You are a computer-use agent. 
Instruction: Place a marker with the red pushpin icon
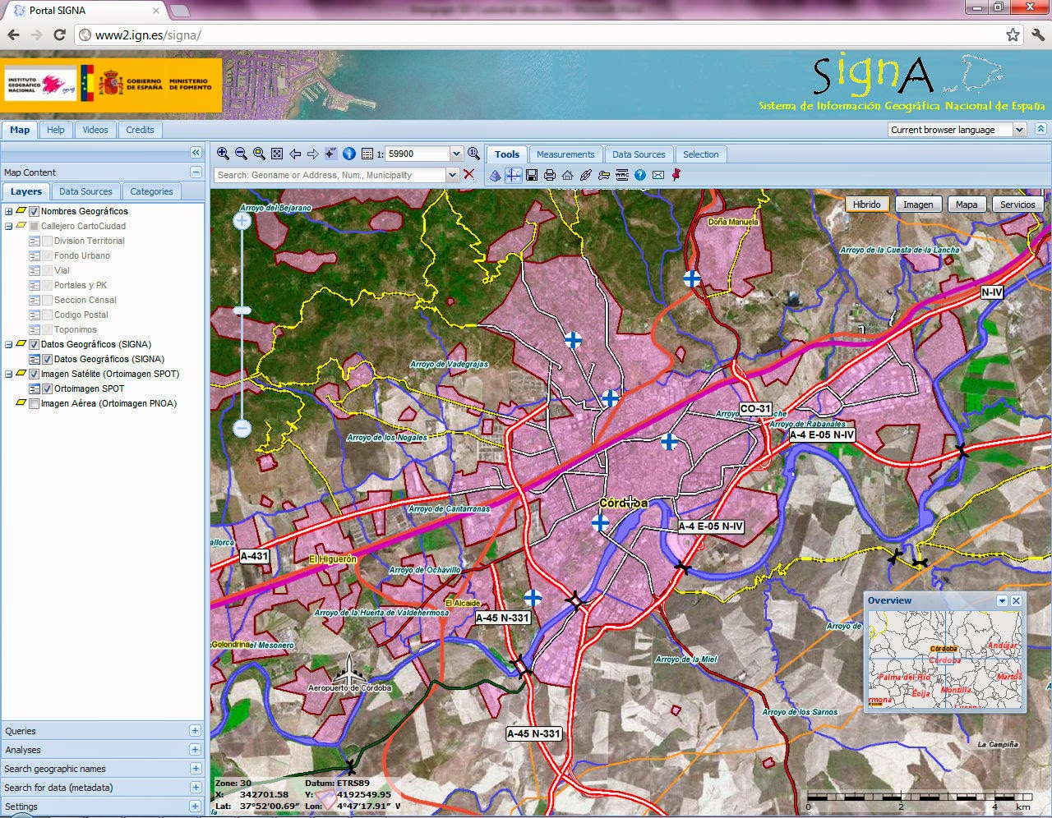(x=675, y=175)
